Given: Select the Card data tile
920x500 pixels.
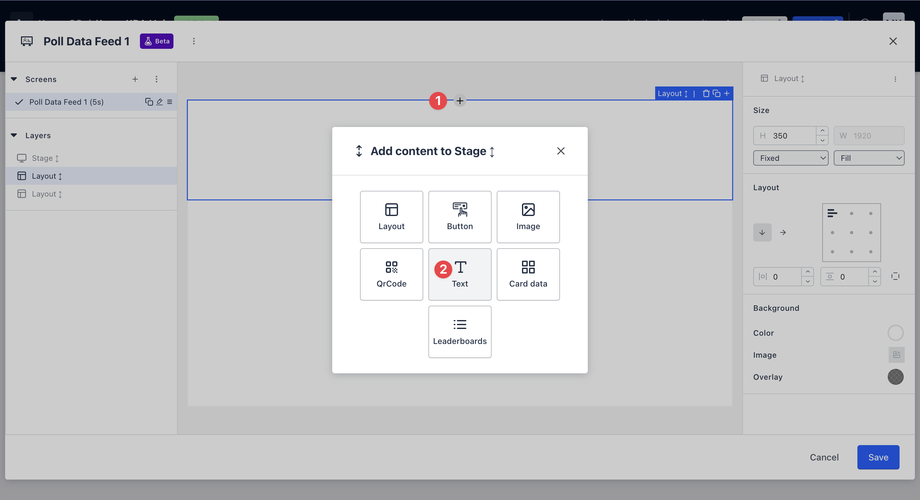Looking at the screenshot, I should 528,274.
